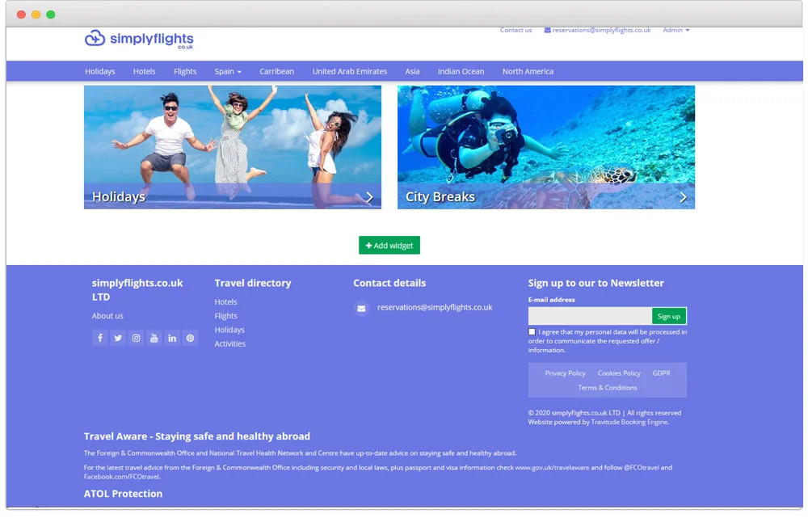Click the envelope icon under Contact details
The height and width of the screenshot is (522, 808).
pos(361,308)
